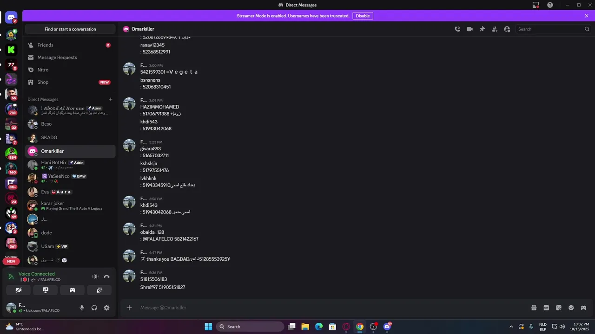The height and width of the screenshot is (334, 595).
Task: Open pinned messages pin icon
Action: pos(482,29)
